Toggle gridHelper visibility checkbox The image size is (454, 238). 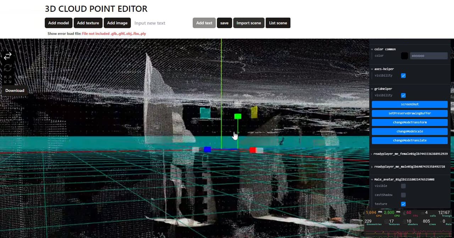tap(403, 95)
